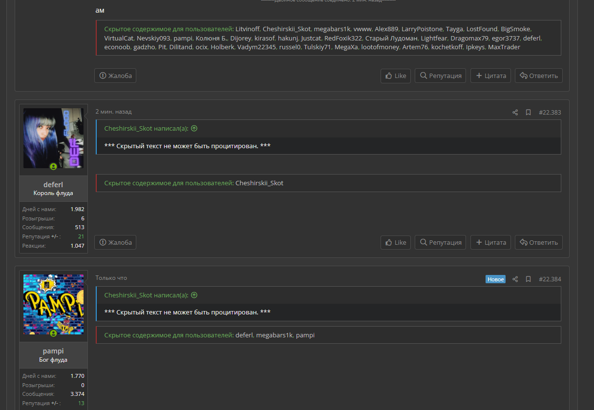This screenshot has height=410, width=594.
Task: Click the 'ам' message text in top post
Action: tap(100, 10)
